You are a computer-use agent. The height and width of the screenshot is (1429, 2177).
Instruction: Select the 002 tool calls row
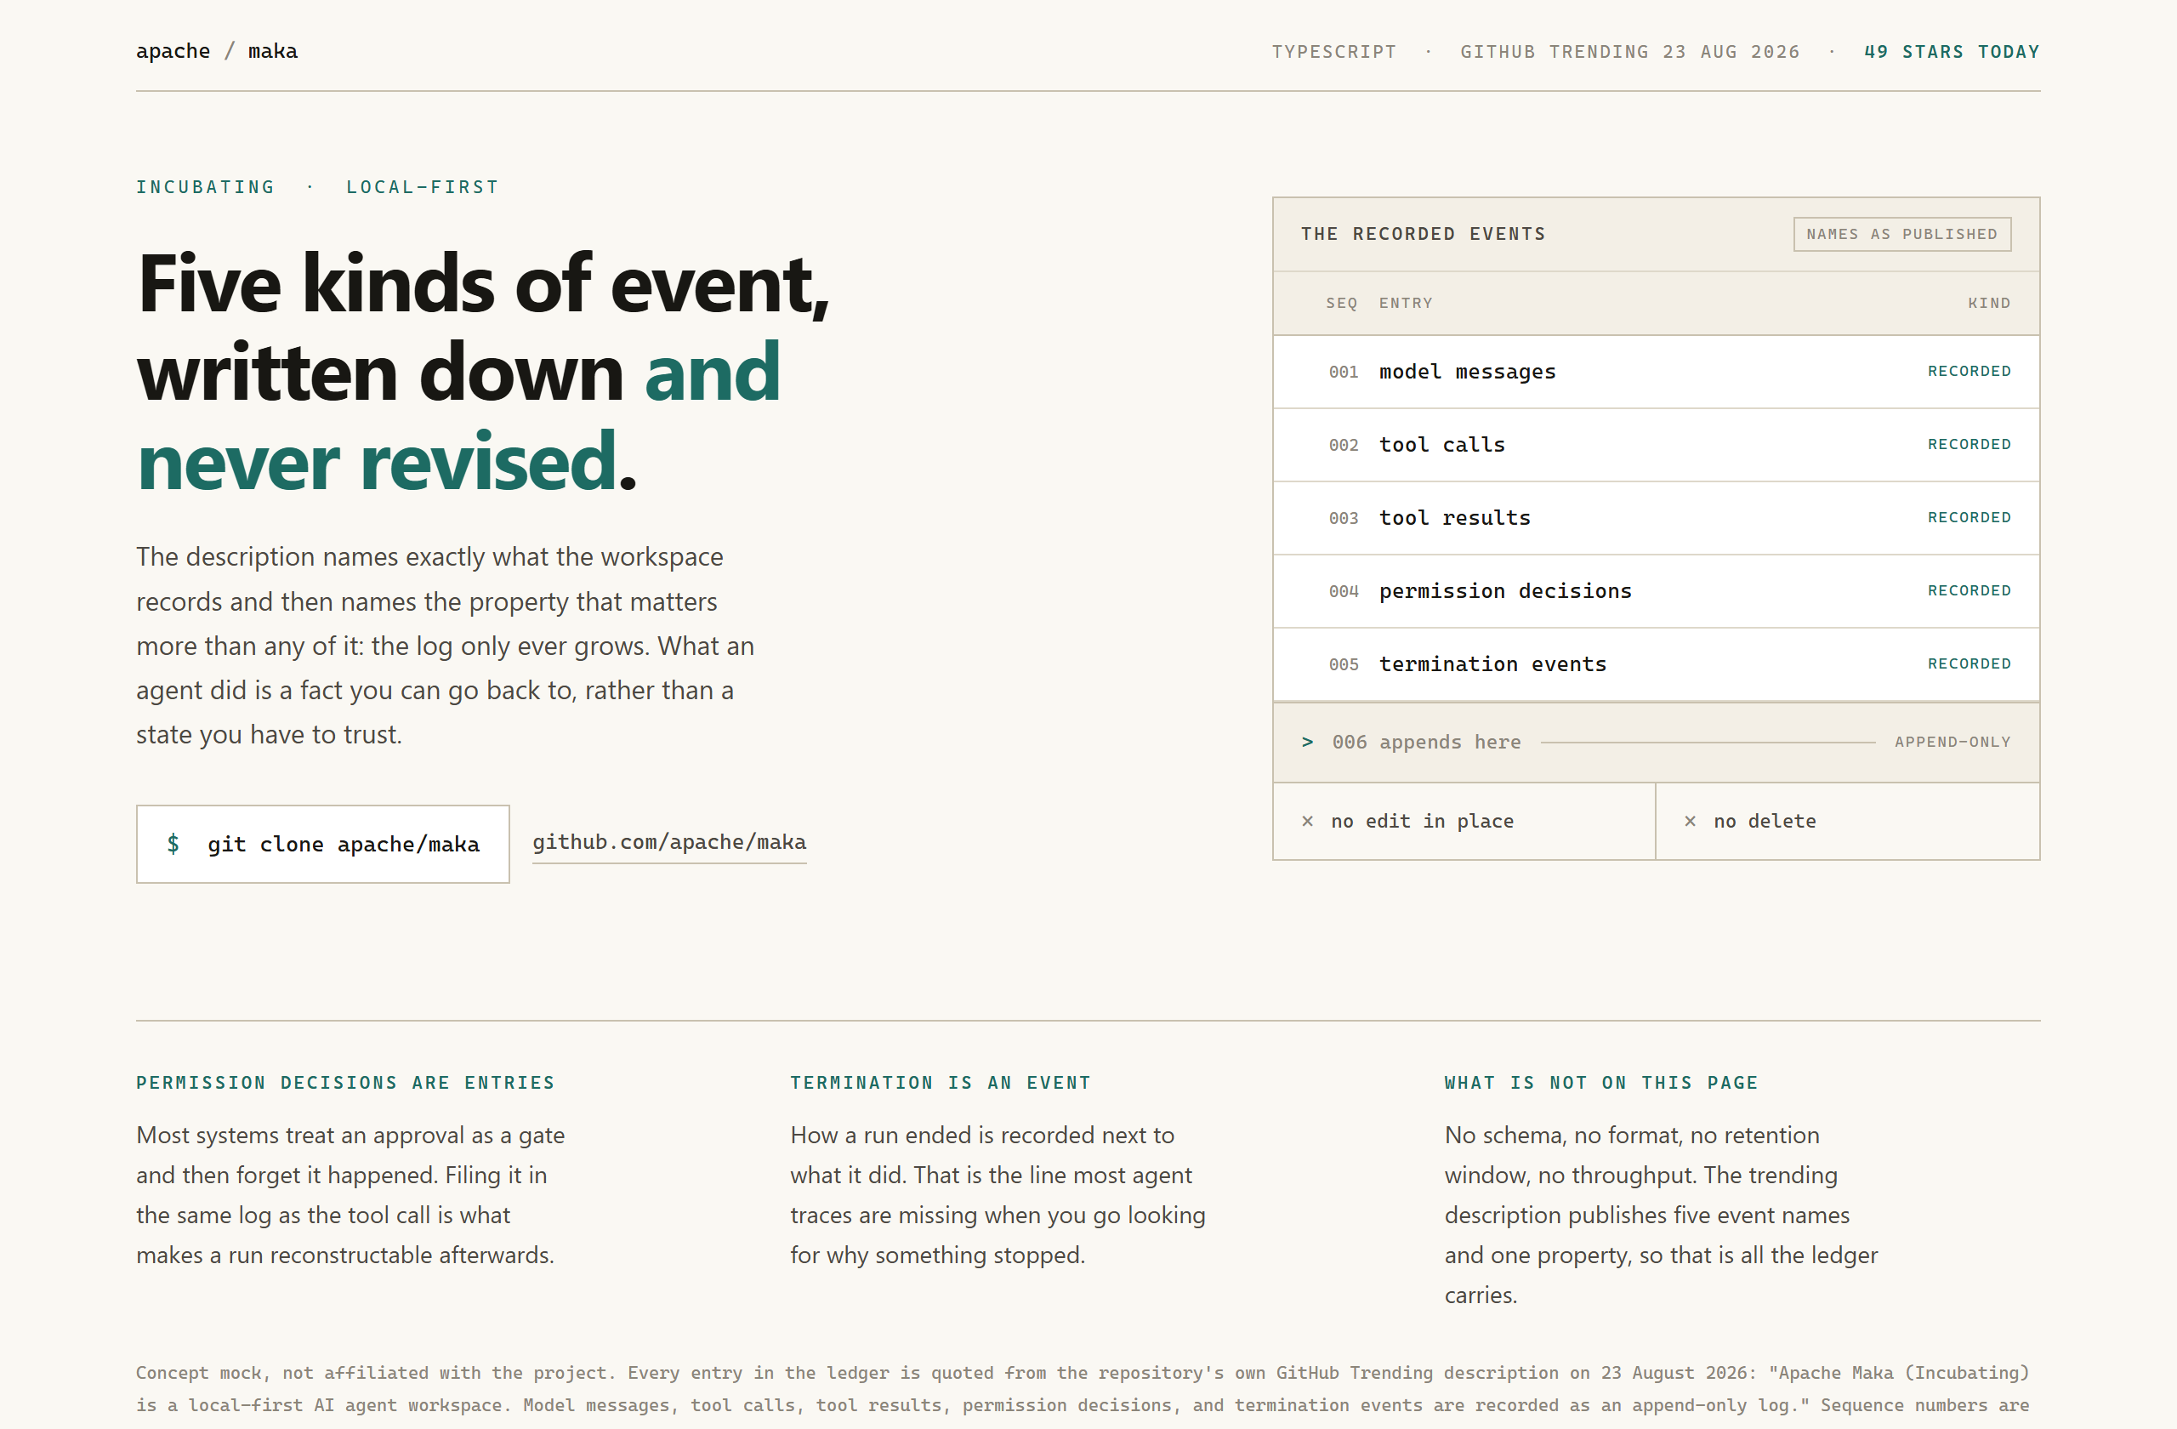[1656, 445]
